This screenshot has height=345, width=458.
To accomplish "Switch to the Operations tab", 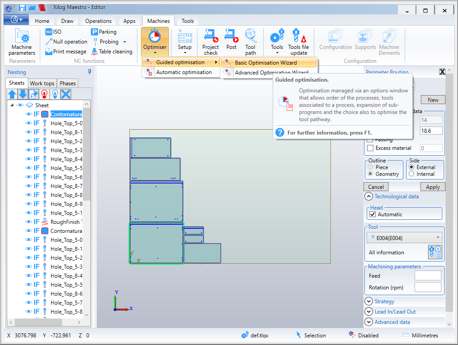I will [x=98, y=21].
